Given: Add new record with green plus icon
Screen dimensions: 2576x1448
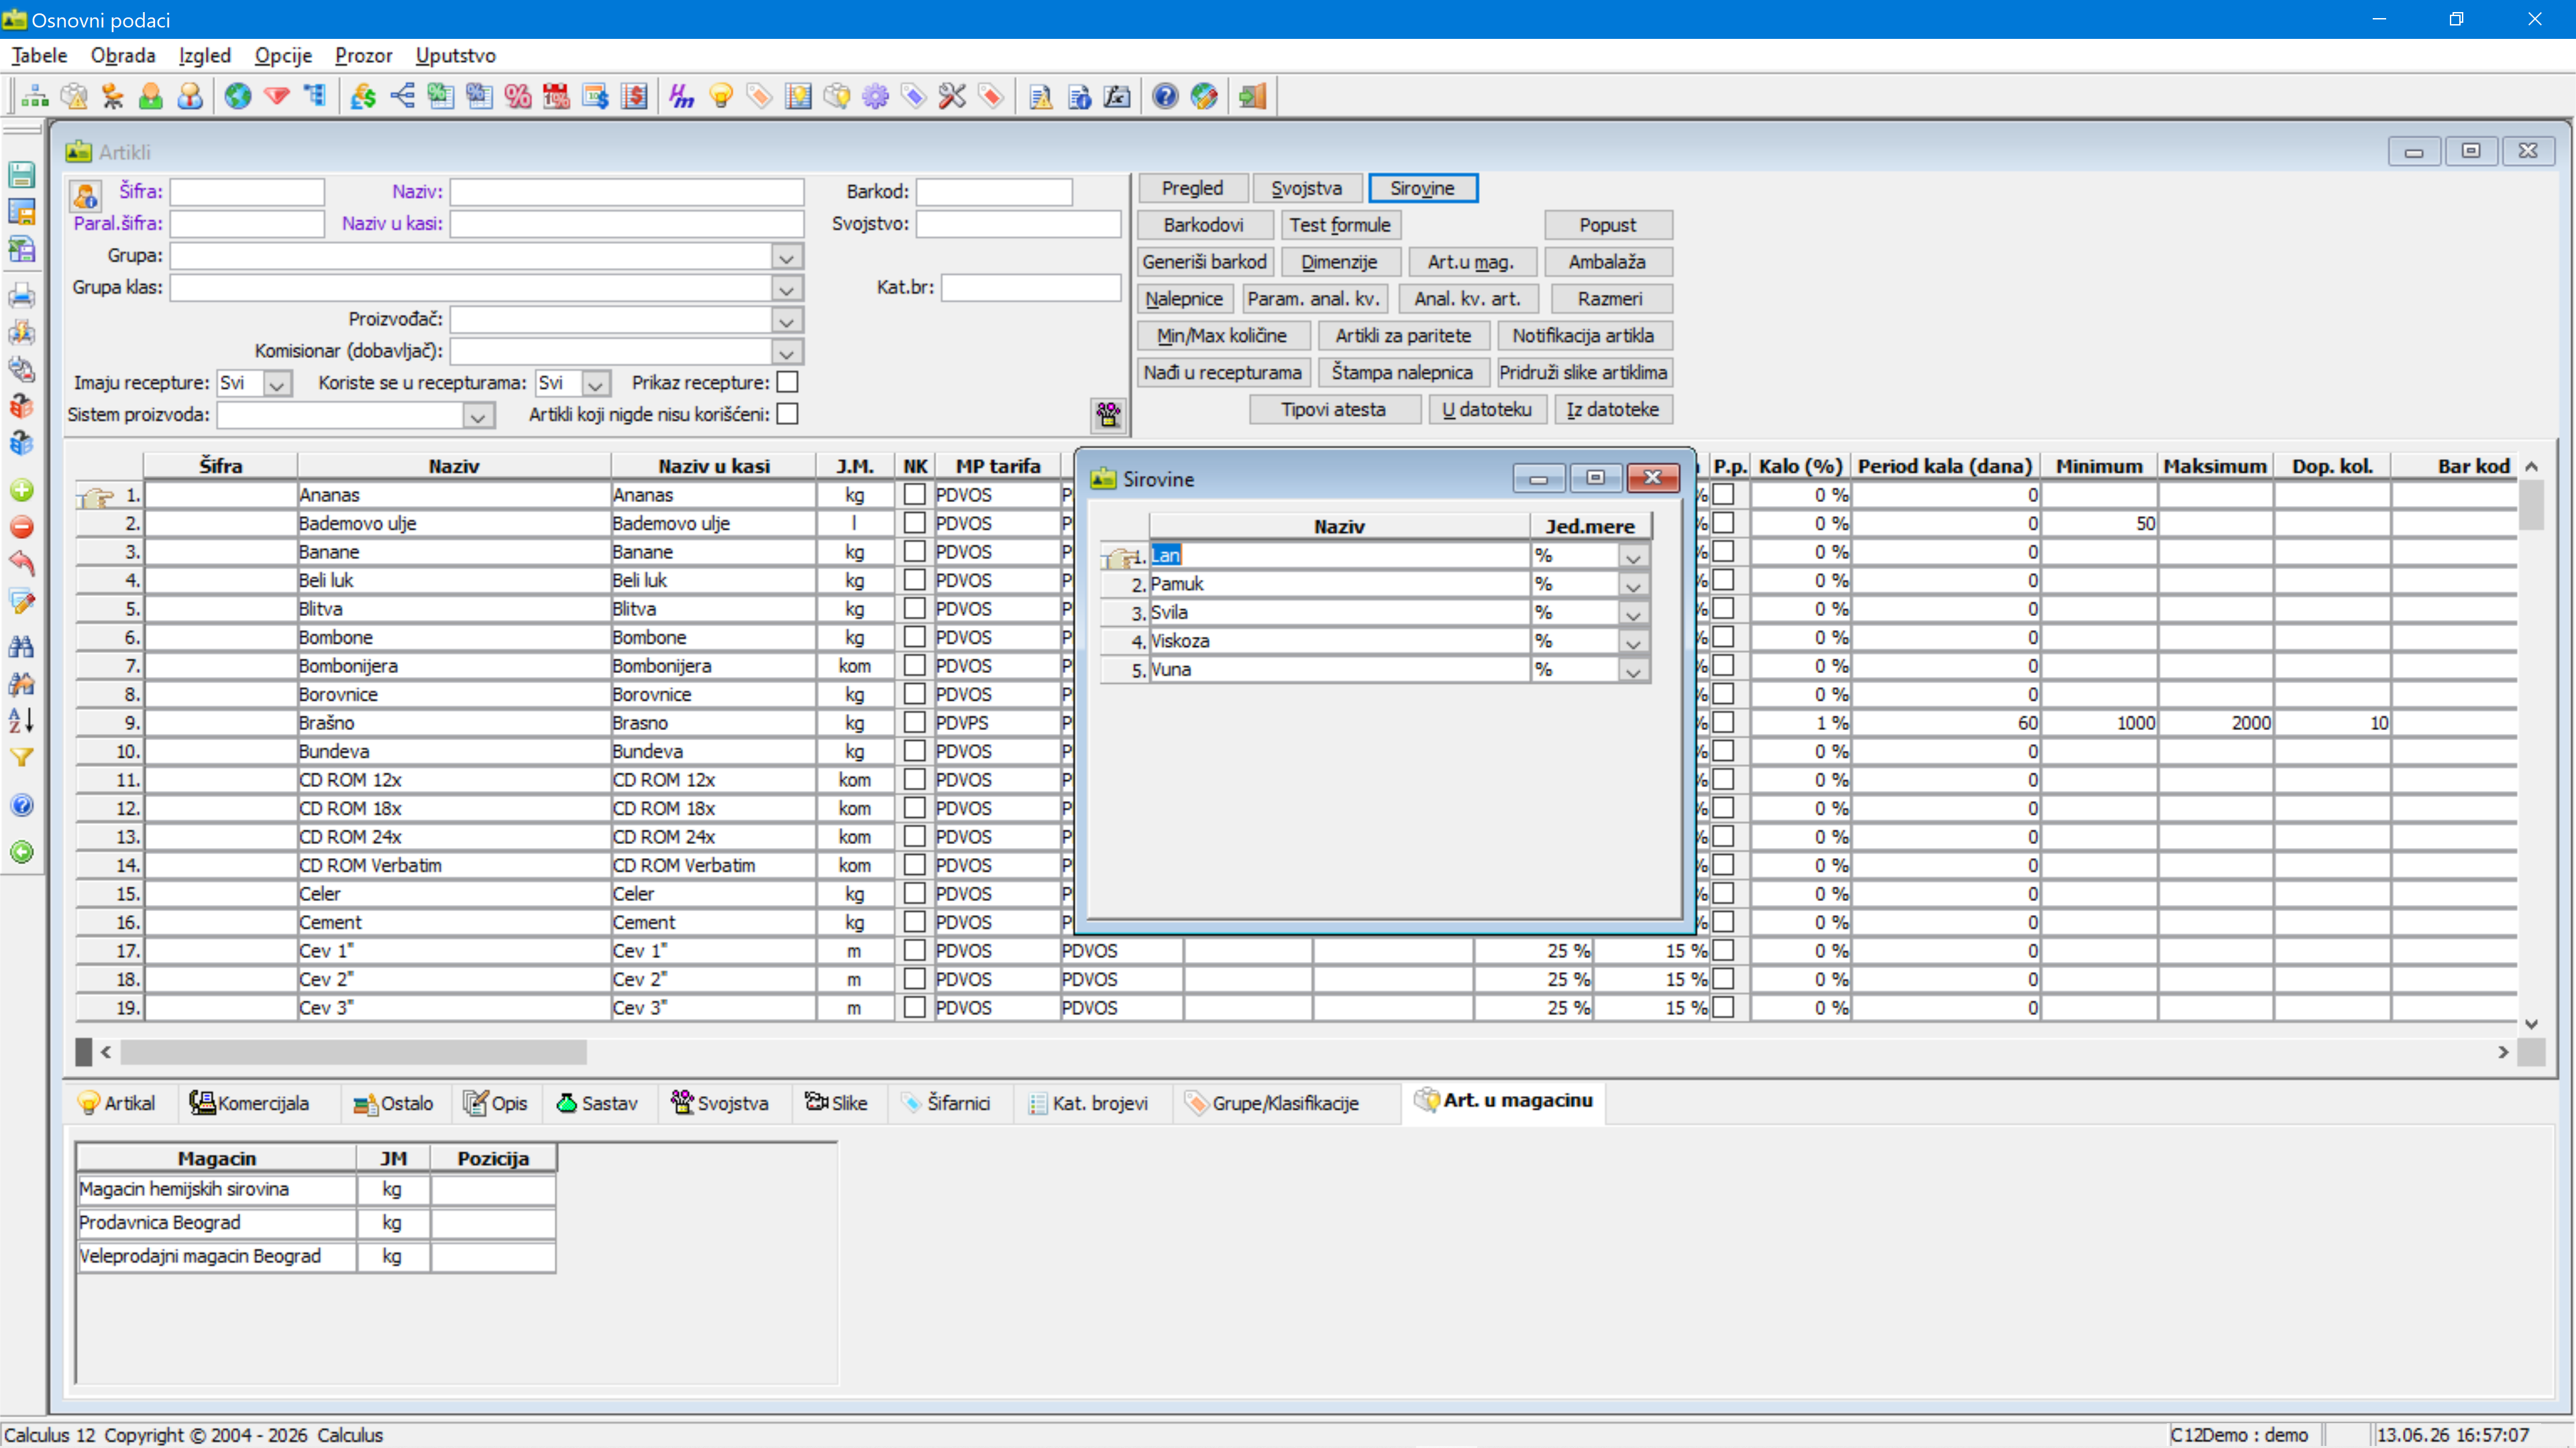Looking at the screenshot, I should pos(22,489).
